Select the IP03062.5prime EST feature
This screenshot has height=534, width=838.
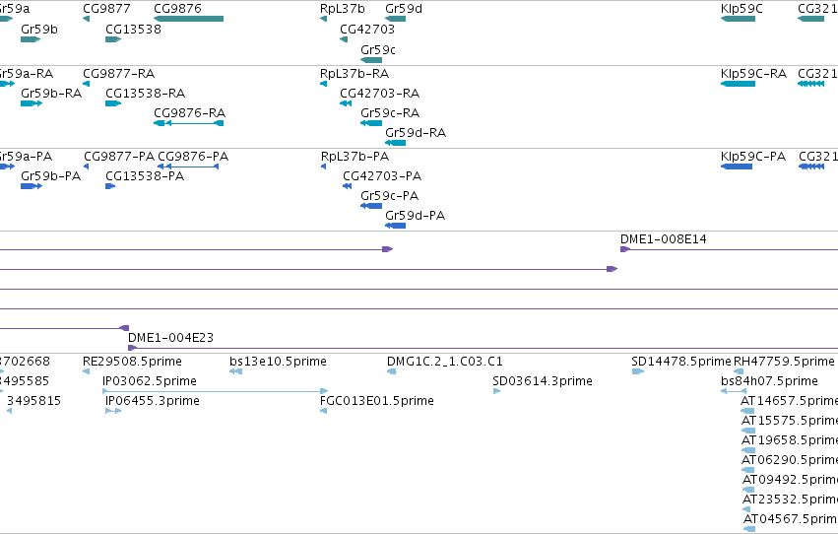(x=215, y=391)
